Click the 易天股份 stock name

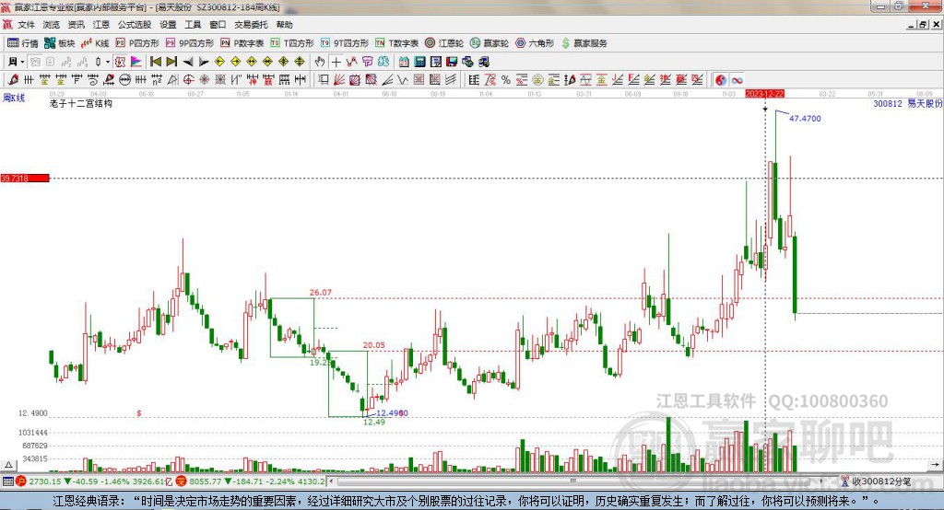point(925,103)
